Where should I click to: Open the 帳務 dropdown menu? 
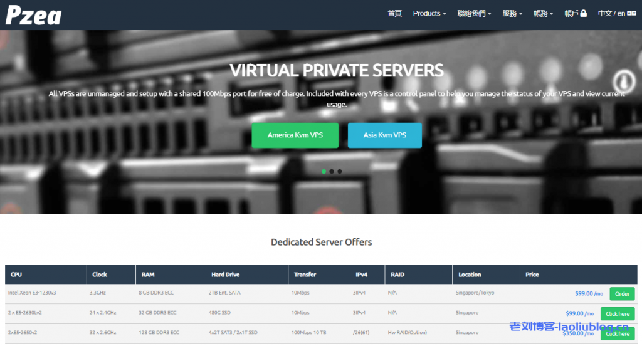[x=543, y=13]
